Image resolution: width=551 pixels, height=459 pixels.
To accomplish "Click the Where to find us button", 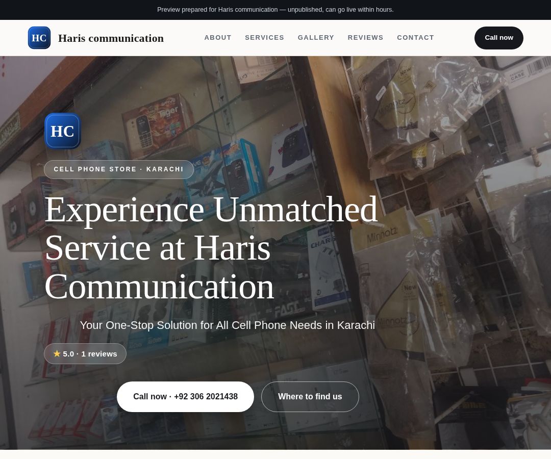I will (x=310, y=396).
